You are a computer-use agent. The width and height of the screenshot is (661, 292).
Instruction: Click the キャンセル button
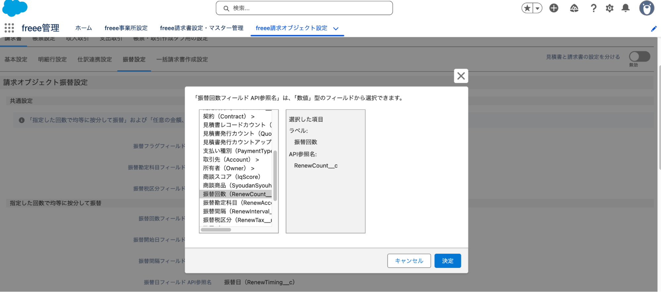coord(409,261)
